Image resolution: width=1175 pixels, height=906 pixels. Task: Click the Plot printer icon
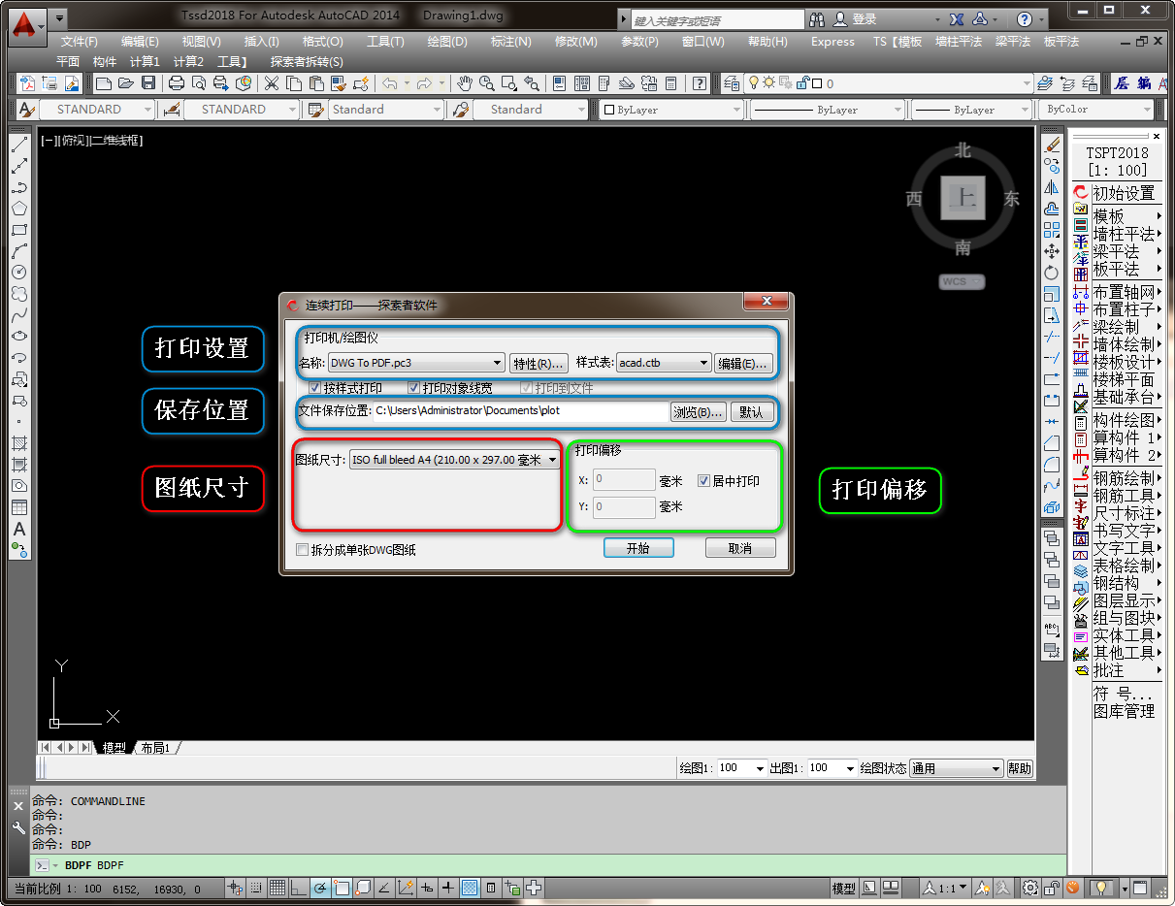pyautogui.click(x=177, y=83)
